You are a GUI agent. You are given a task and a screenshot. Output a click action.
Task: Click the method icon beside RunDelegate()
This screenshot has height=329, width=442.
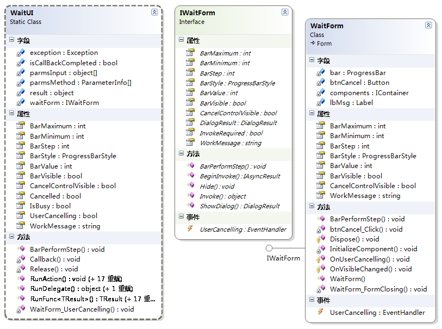[x=21, y=288]
